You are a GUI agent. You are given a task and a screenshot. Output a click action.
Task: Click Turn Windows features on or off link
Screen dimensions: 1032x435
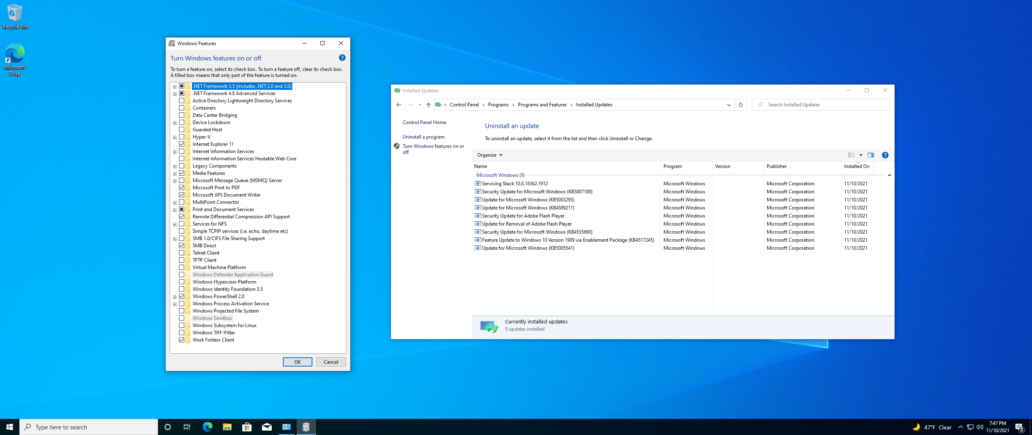433,149
